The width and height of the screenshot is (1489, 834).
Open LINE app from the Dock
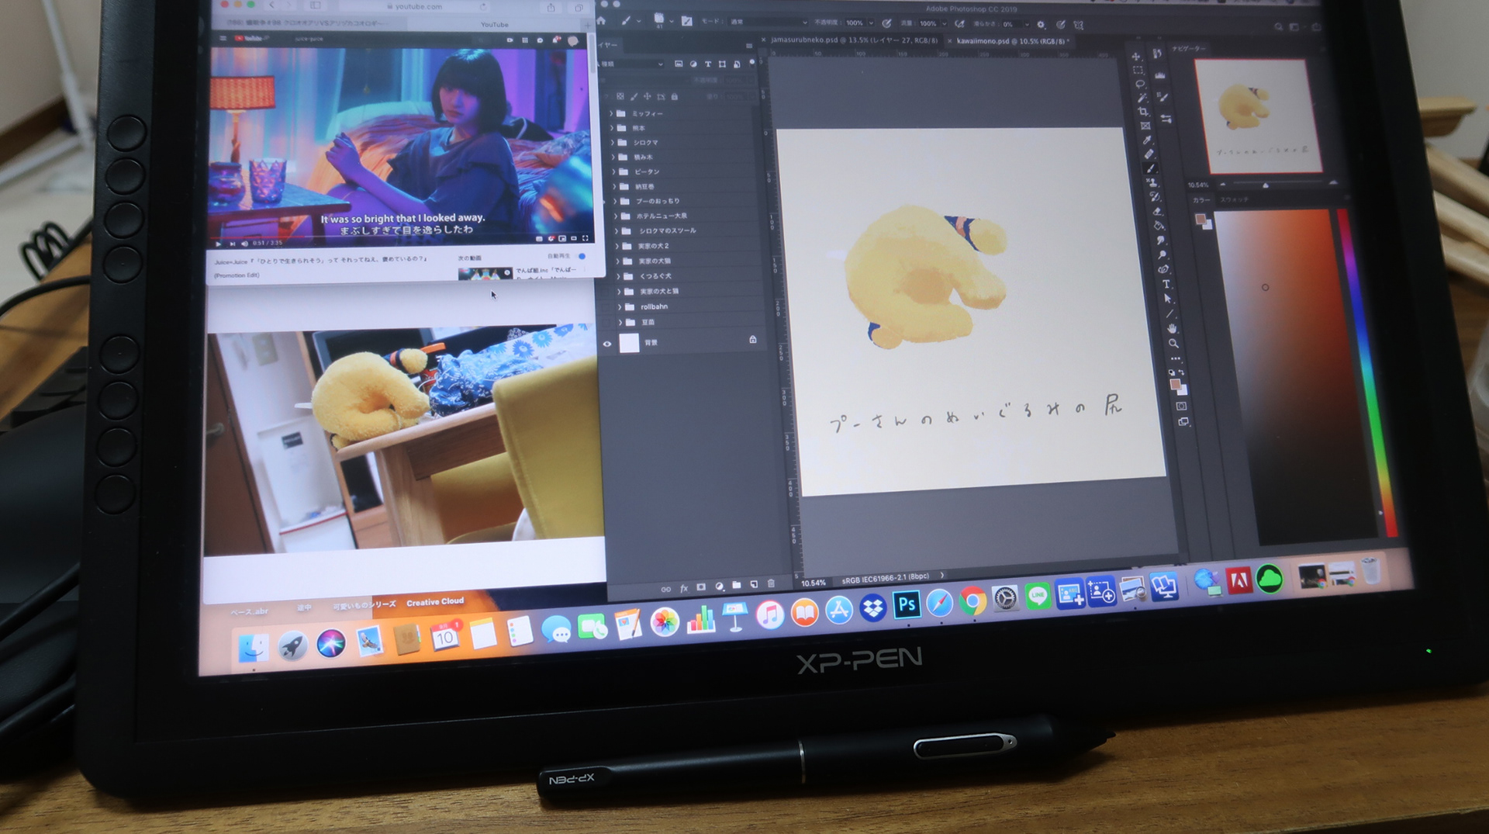coord(1038,597)
